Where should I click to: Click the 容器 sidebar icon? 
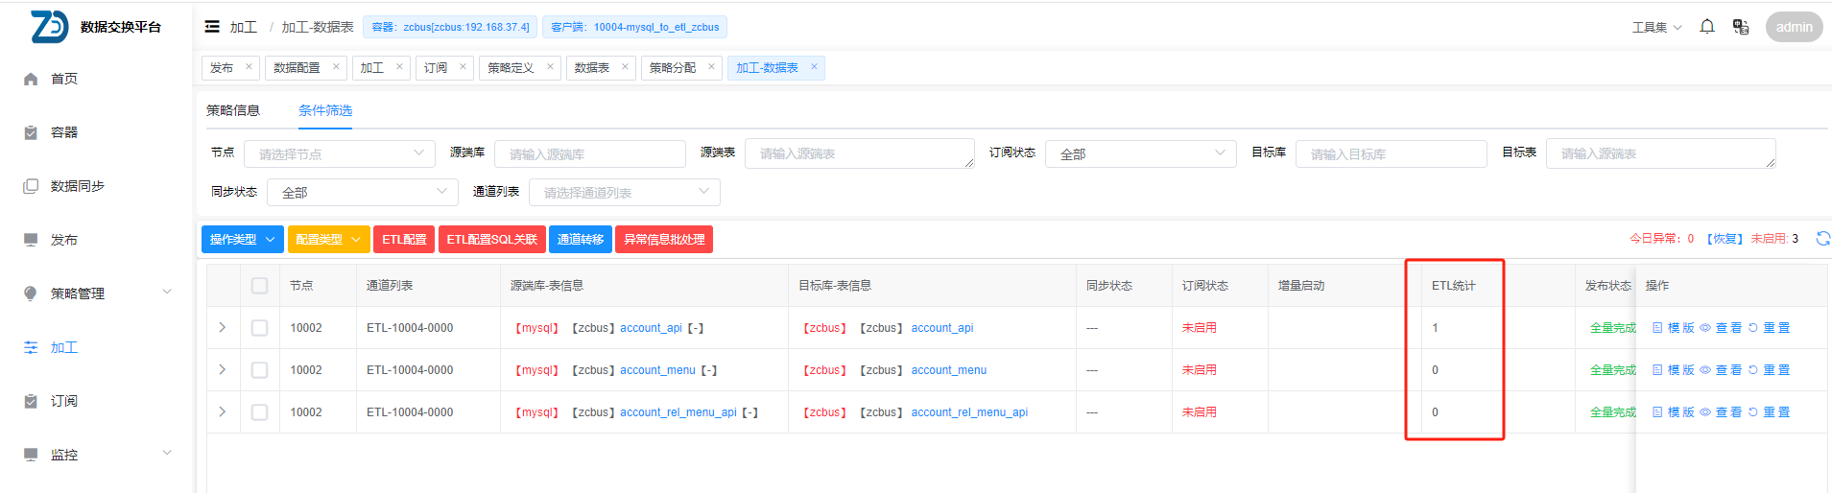[x=31, y=132]
